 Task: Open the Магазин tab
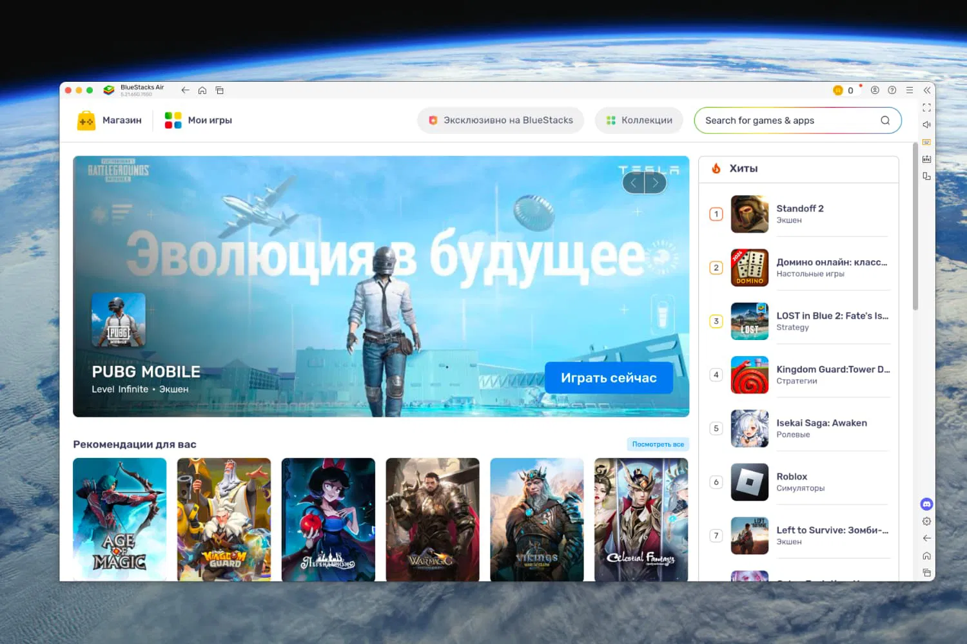pos(109,120)
